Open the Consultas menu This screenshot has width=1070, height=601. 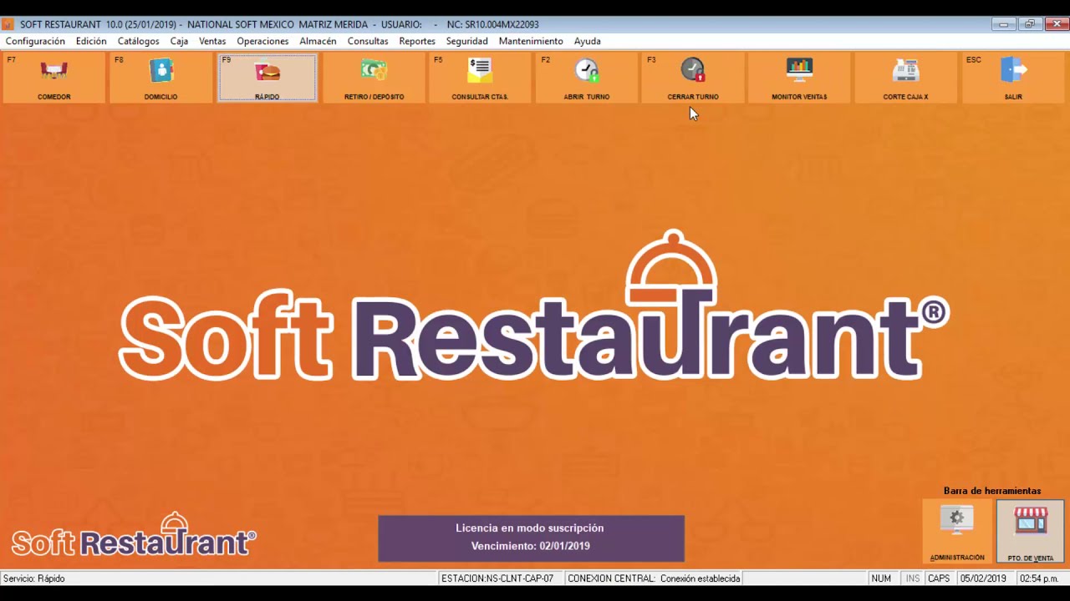(x=368, y=41)
